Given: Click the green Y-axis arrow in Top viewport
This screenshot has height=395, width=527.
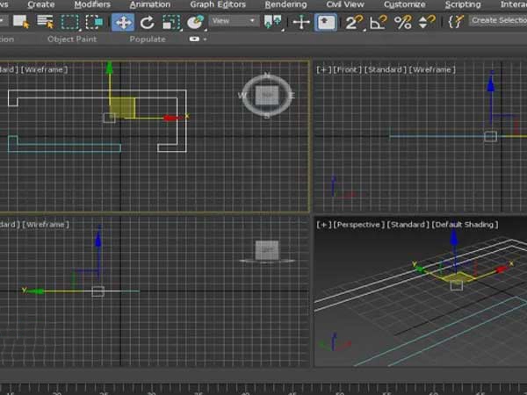Looking at the screenshot, I should 109,68.
